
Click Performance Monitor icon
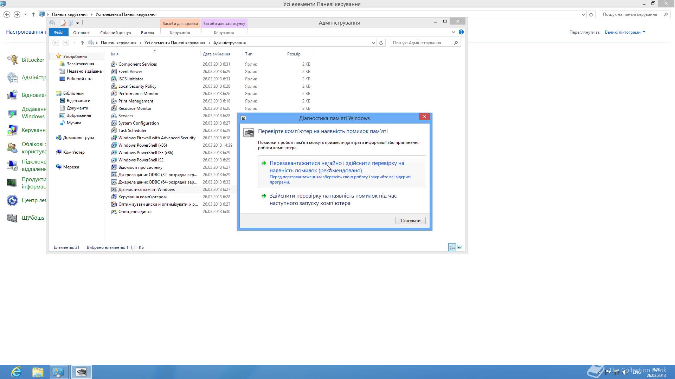coord(114,94)
